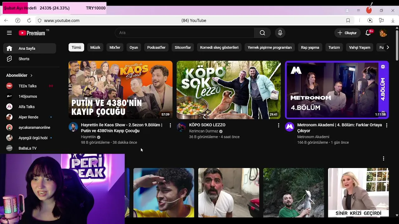Start voice search with the microphone icon
This screenshot has width=399, height=224.
click(280, 33)
